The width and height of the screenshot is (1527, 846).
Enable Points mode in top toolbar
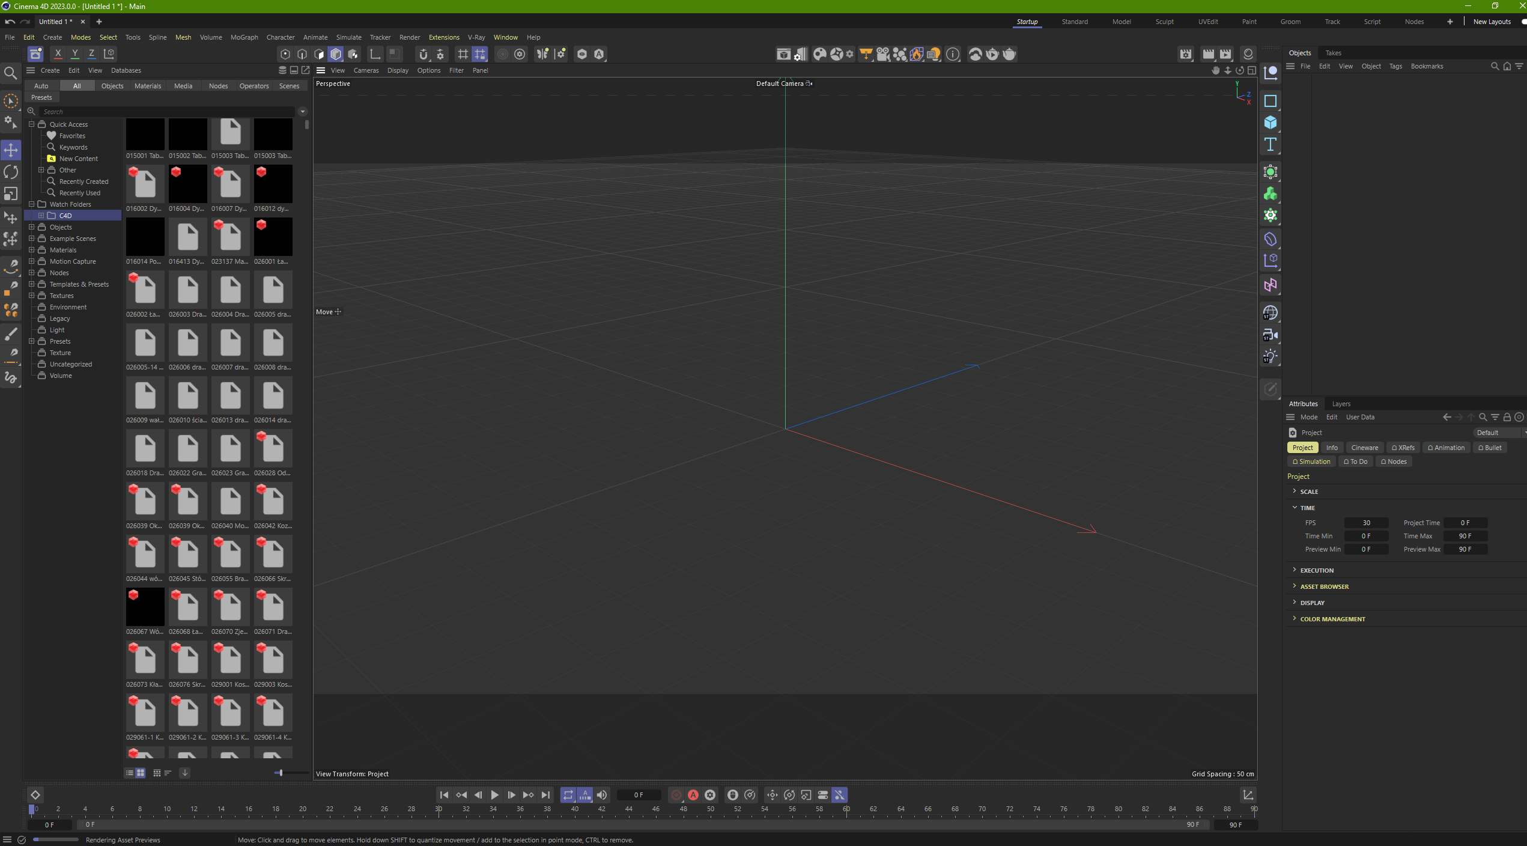(285, 54)
